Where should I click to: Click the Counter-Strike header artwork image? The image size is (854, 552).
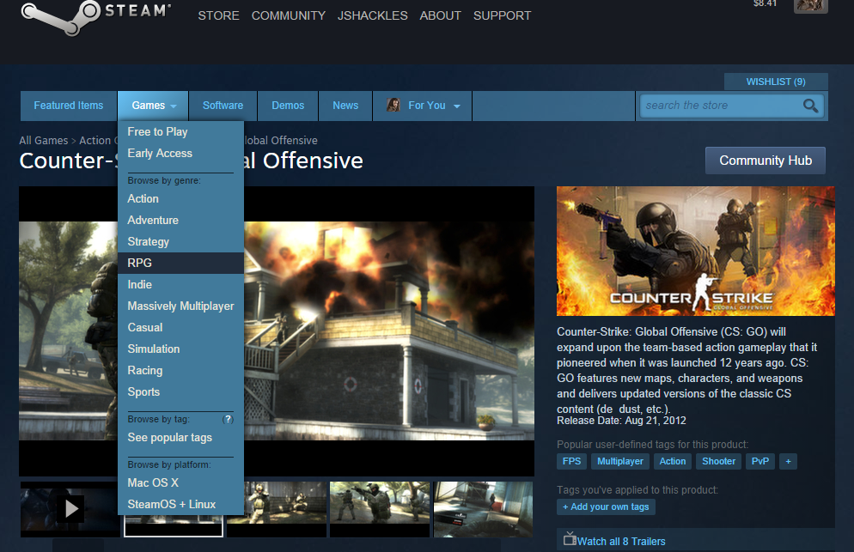(696, 251)
